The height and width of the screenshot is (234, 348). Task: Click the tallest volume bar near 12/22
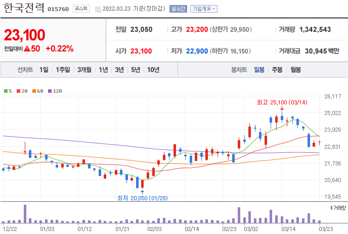pos(25,214)
